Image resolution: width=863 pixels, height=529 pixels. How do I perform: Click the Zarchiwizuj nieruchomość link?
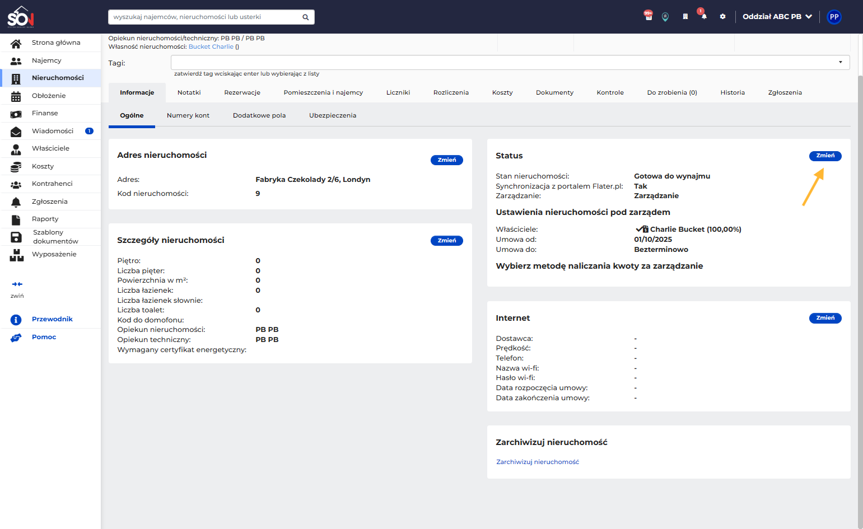[x=538, y=462]
